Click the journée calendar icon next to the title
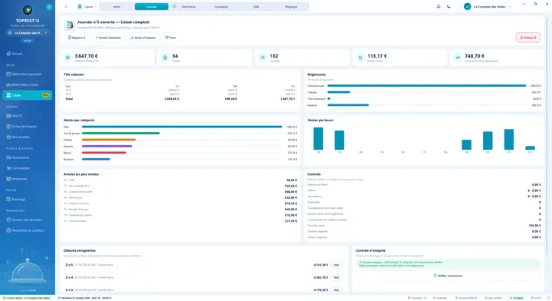Screen dimensions: 552x301 69,25
